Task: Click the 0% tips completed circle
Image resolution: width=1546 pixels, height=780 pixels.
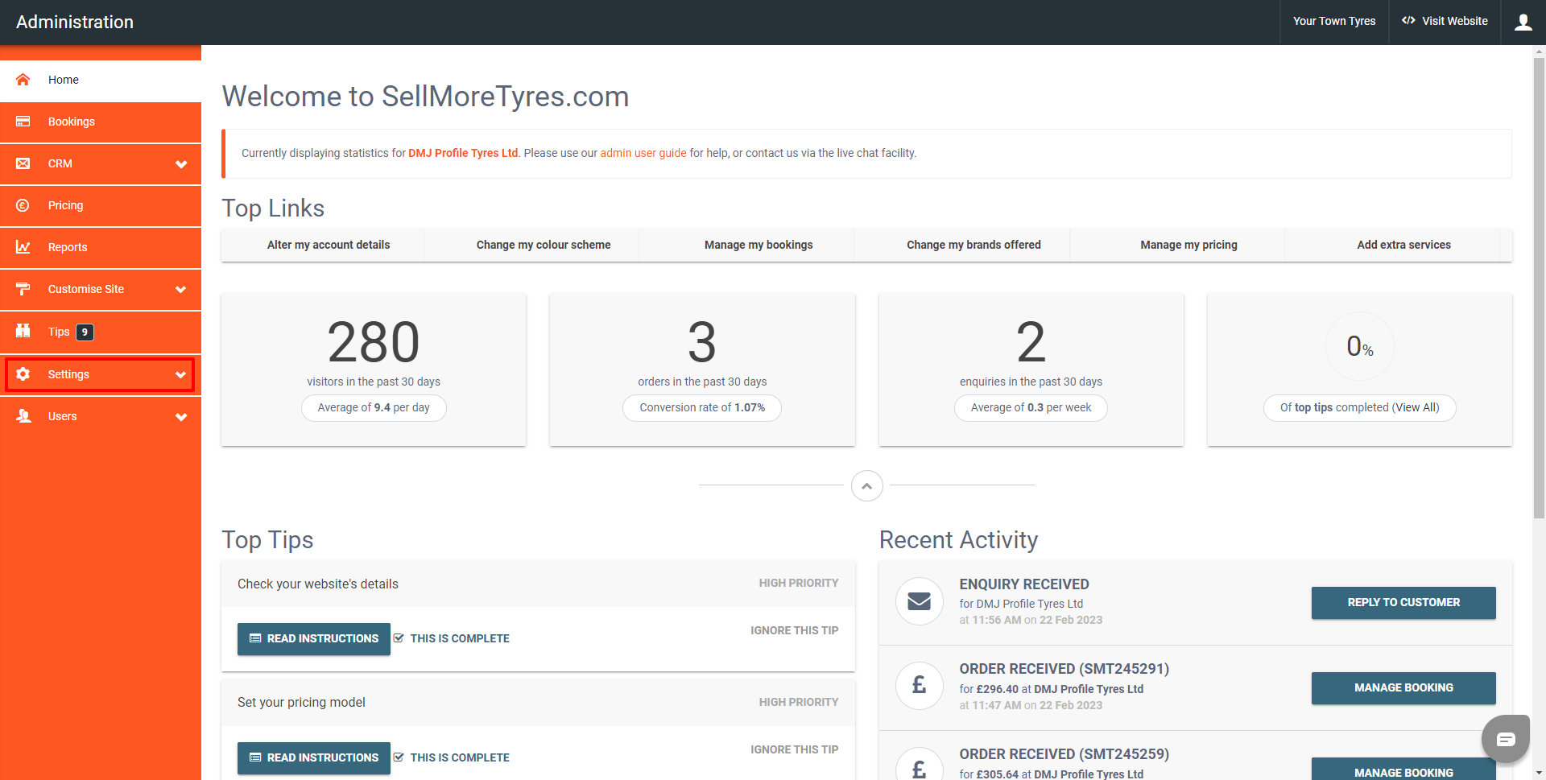Action: tap(1359, 346)
